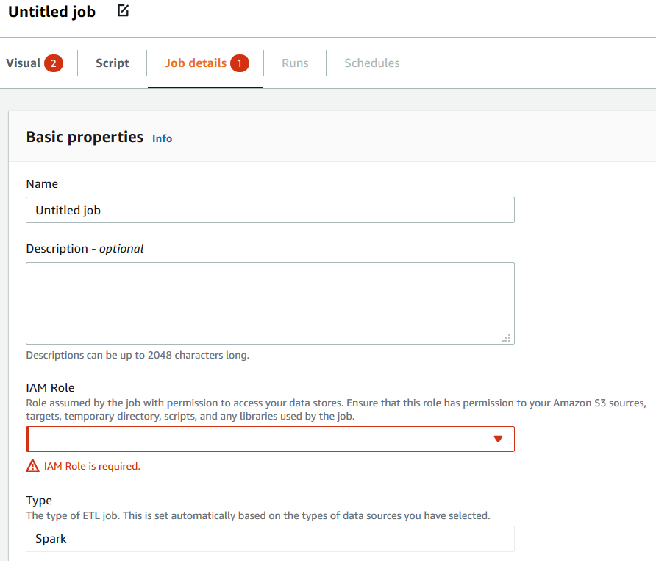656x561 pixels.
Task: Click the red dropdown caret in IAM Role field
Action: click(499, 439)
